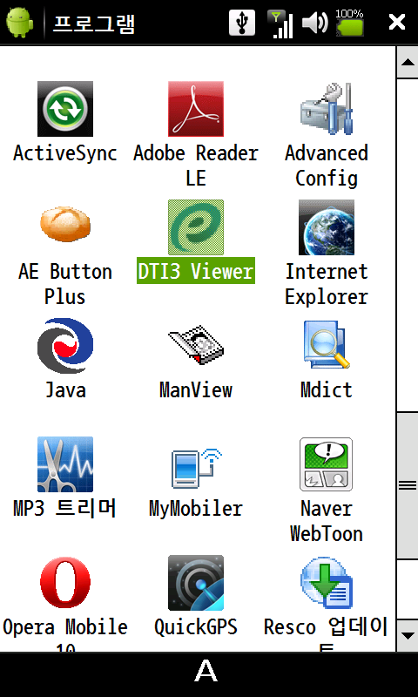Click the vertical scrollbar thumb

point(408,485)
